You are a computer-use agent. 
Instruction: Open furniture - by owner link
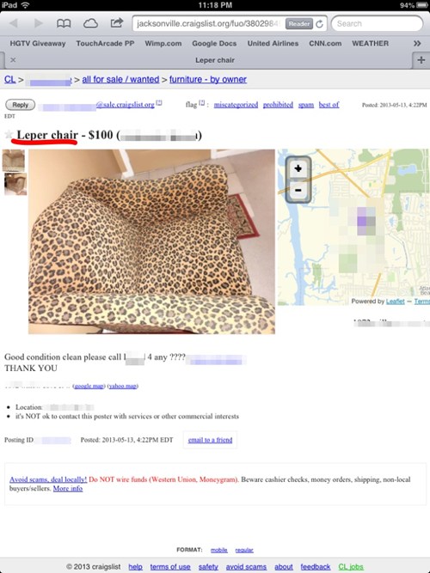coord(208,79)
